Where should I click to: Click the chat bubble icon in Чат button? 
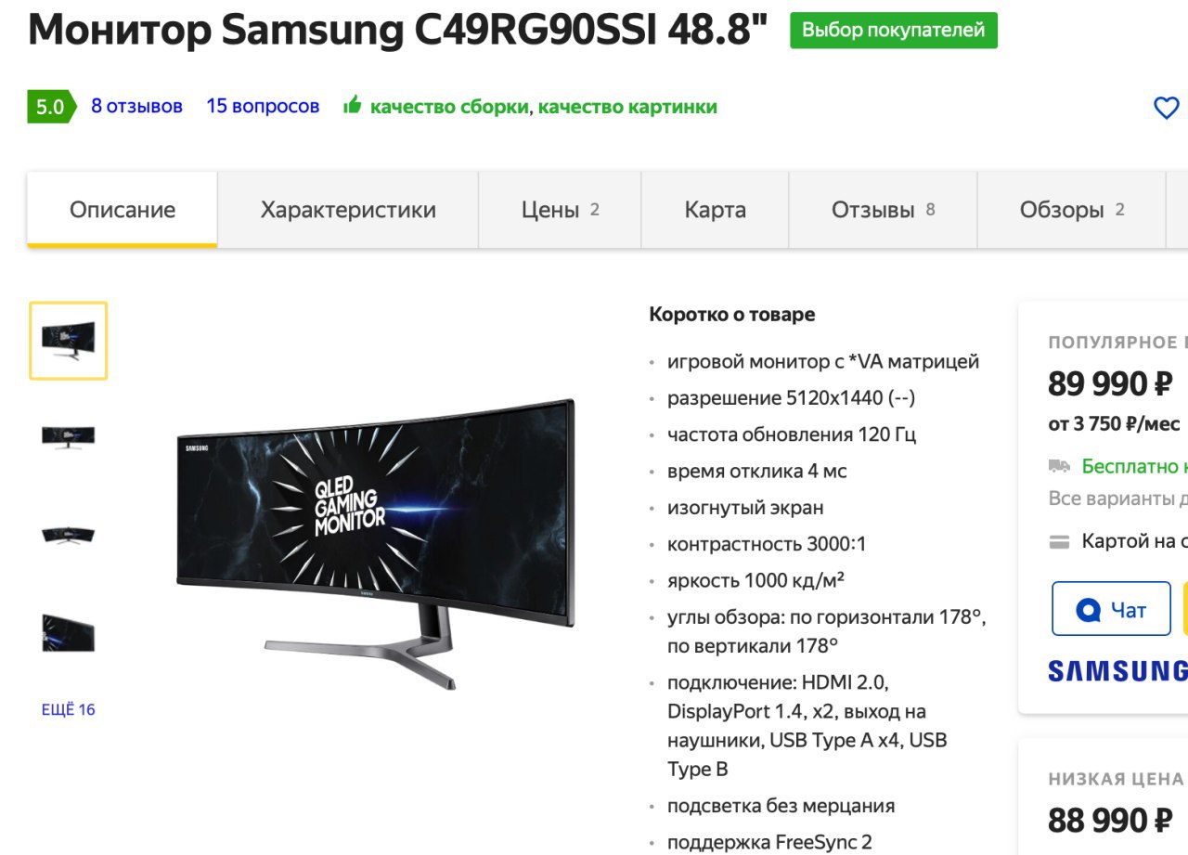(x=1087, y=610)
